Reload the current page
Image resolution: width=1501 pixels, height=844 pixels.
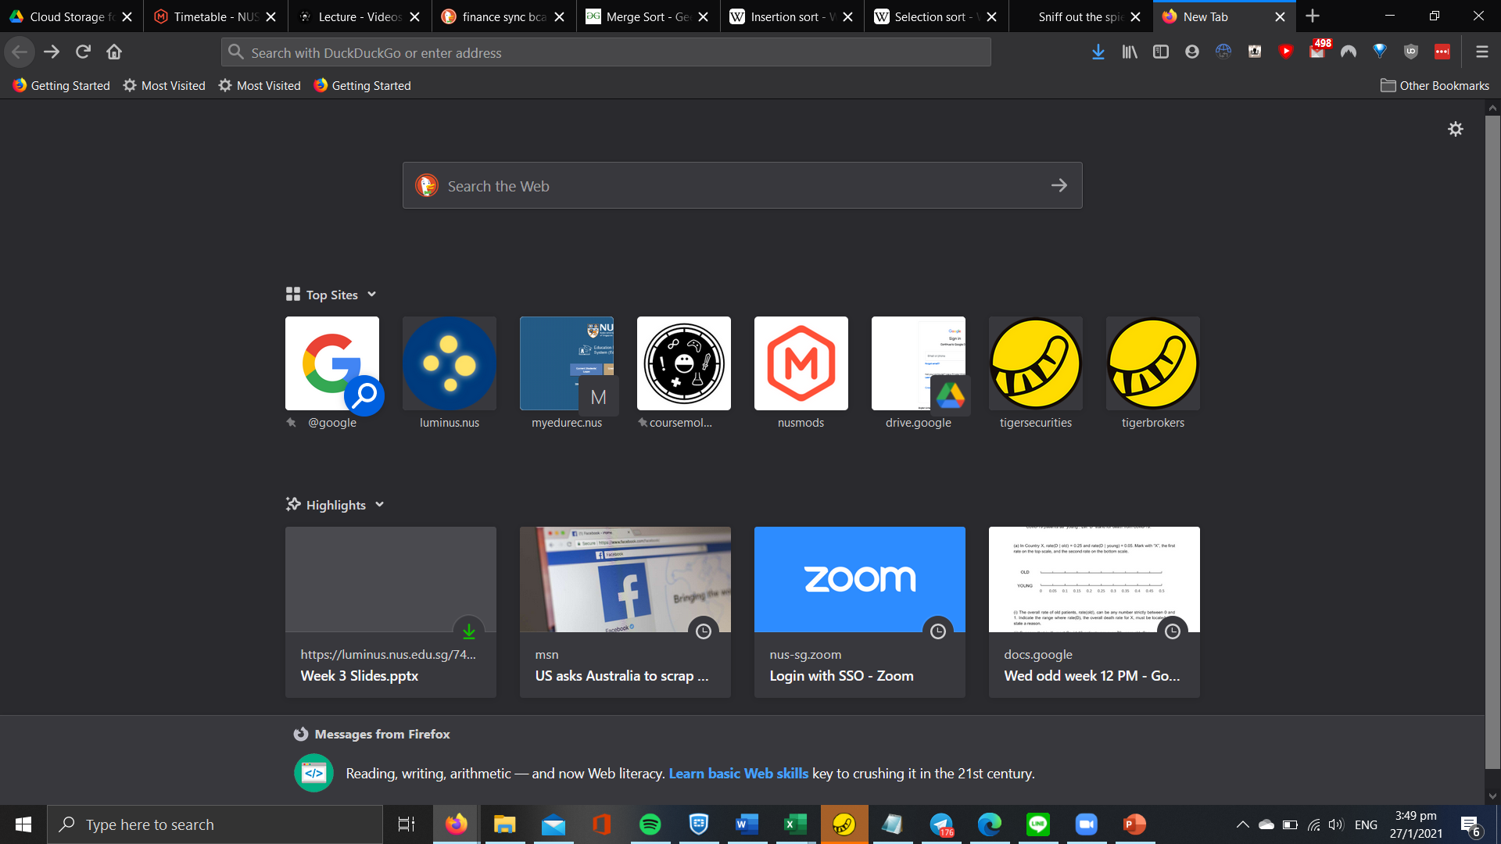83,52
